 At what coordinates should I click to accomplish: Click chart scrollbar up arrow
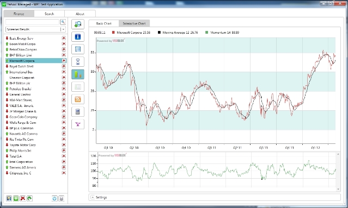[338, 154]
